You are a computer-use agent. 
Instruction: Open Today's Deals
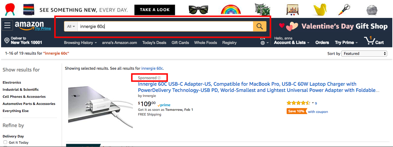(154, 43)
